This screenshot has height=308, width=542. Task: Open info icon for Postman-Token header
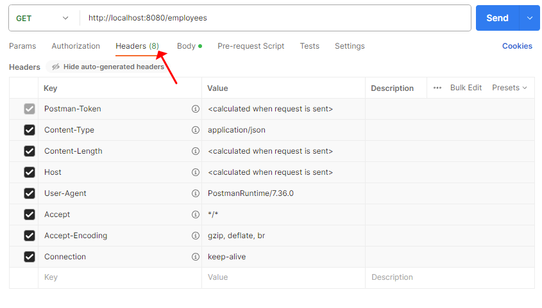[x=195, y=109]
